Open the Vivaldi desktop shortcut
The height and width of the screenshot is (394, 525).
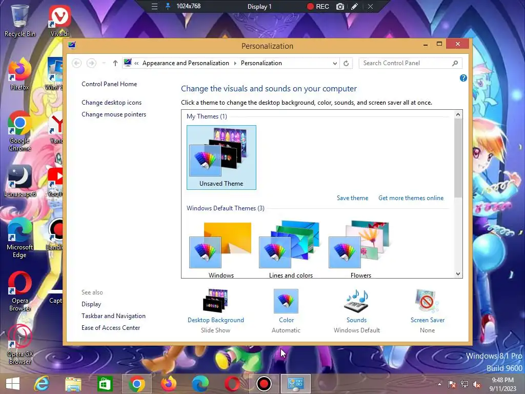point(59,20)
